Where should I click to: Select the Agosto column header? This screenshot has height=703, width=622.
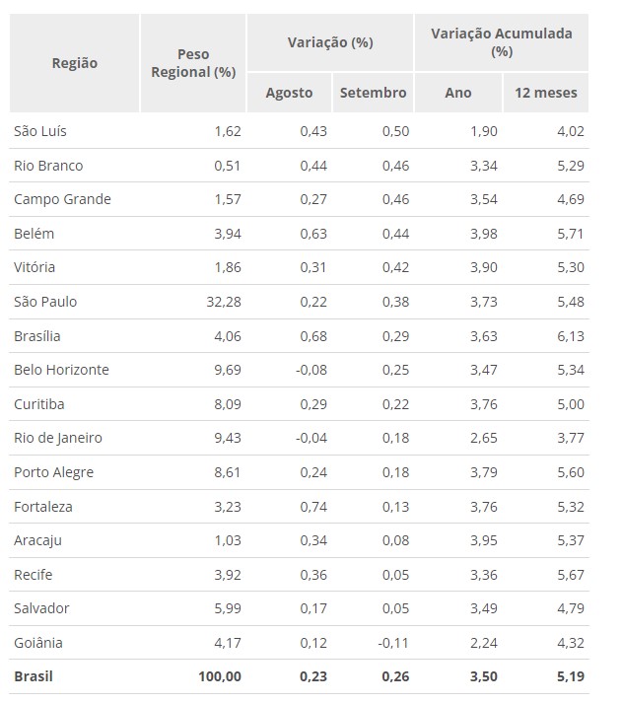click(x=289, y=93)
